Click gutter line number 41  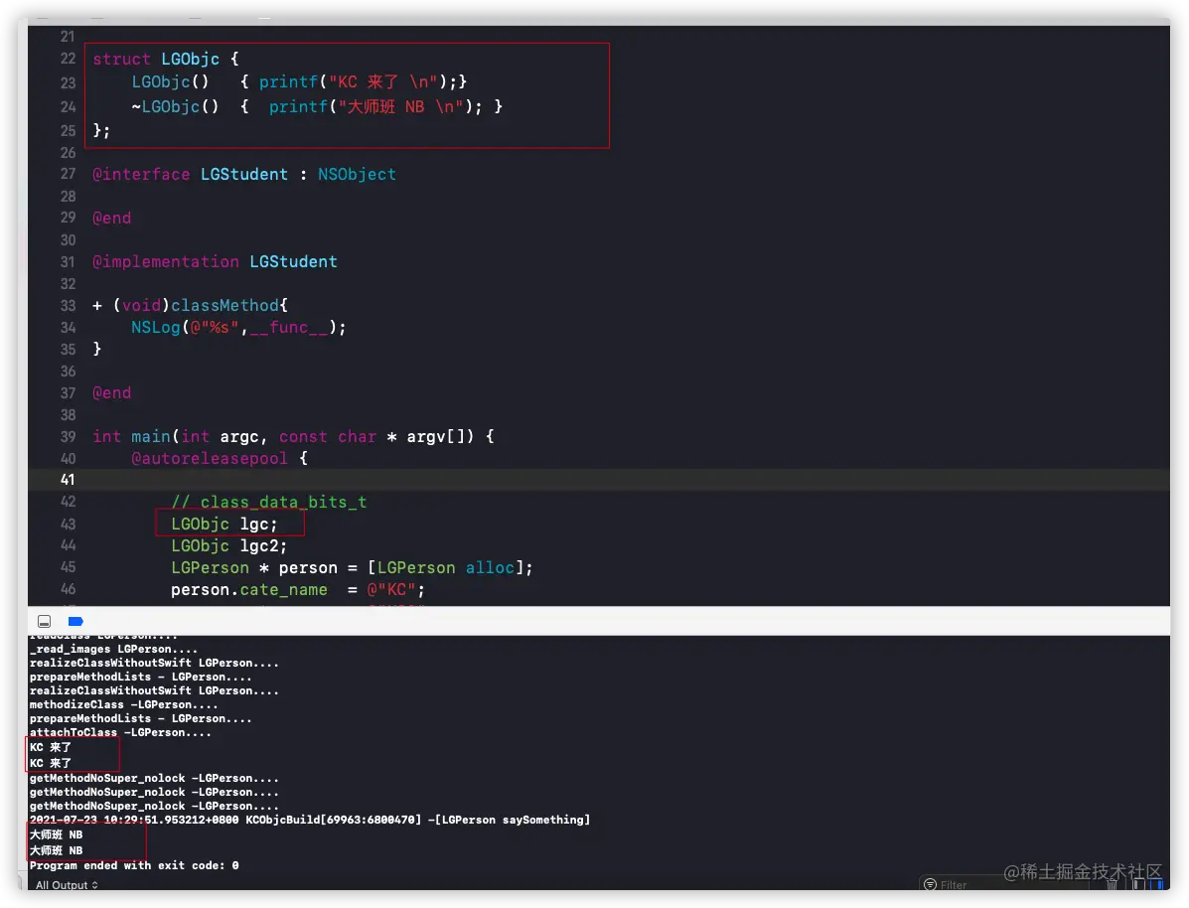pos(68,480)
